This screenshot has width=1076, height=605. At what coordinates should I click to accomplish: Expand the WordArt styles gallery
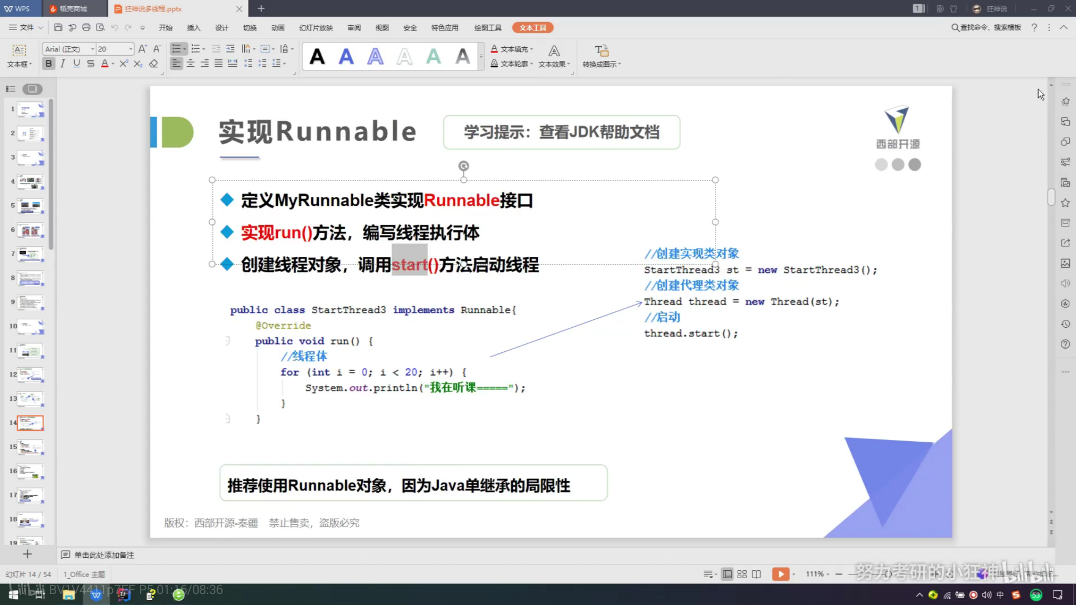pyautogui.click(x=481, y=56)
